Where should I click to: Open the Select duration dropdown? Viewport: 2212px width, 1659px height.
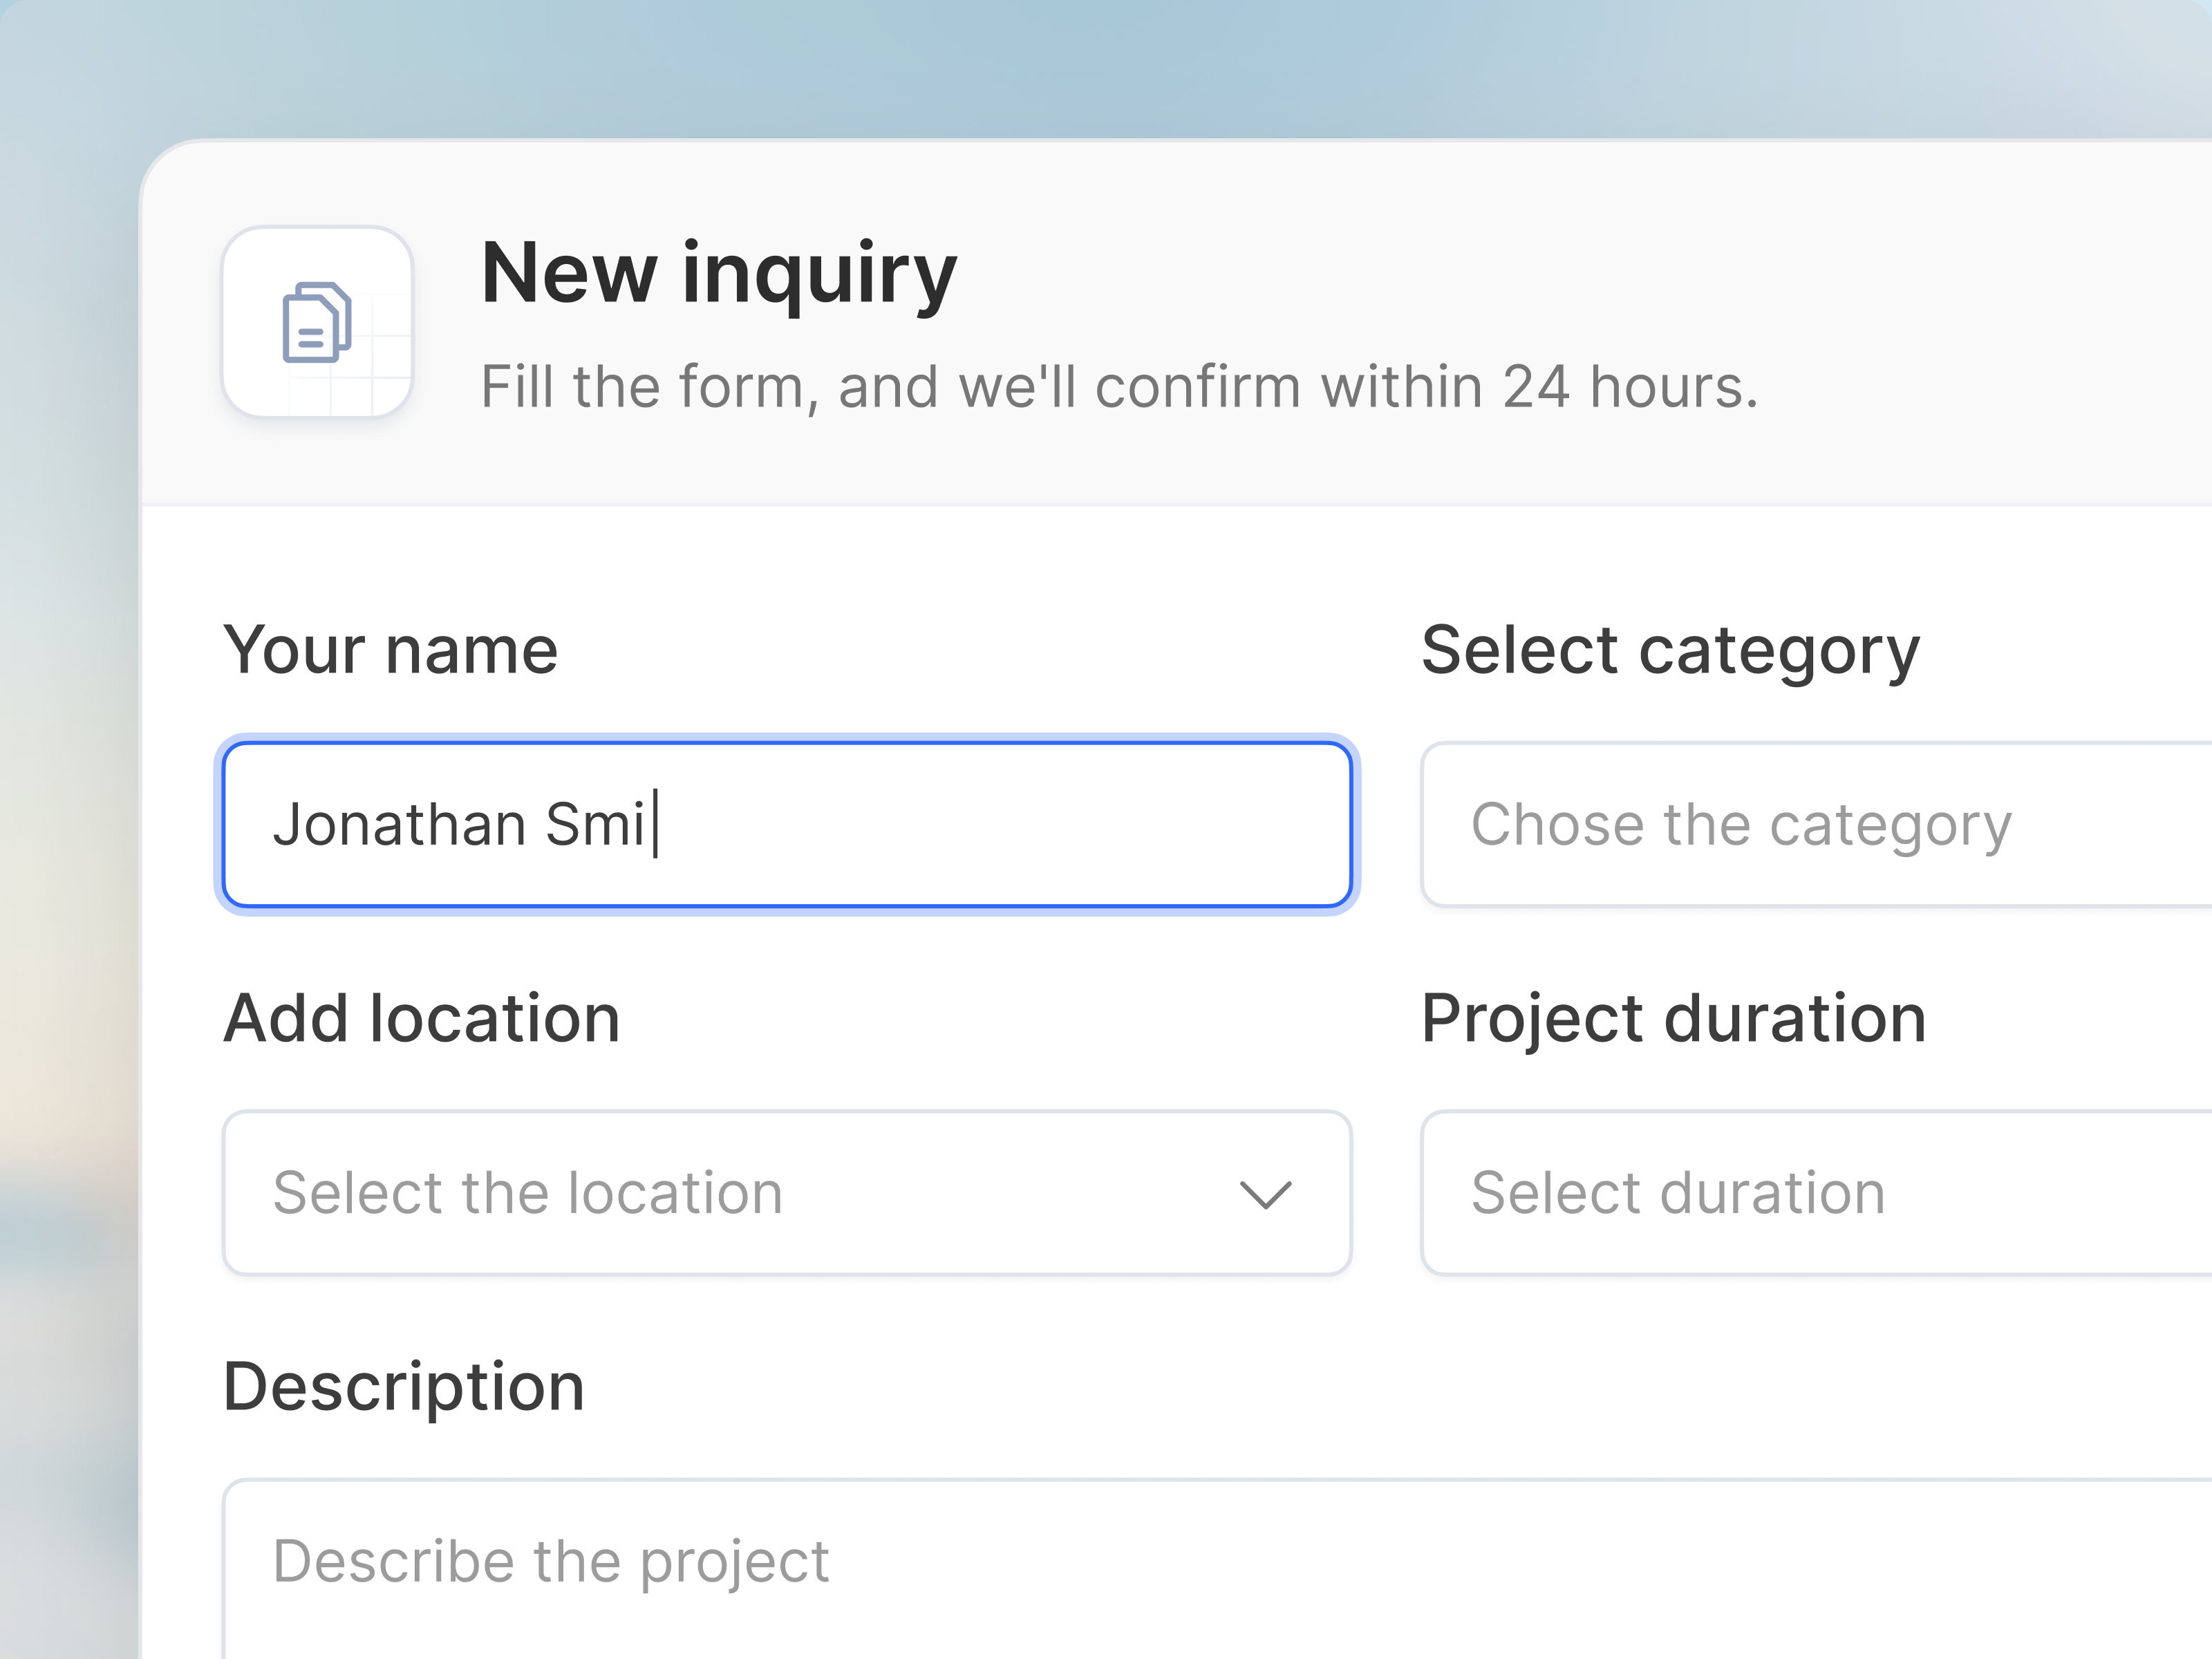click(1816, 1193)
